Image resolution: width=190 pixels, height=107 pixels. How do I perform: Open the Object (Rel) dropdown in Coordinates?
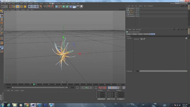coord(101,99)
